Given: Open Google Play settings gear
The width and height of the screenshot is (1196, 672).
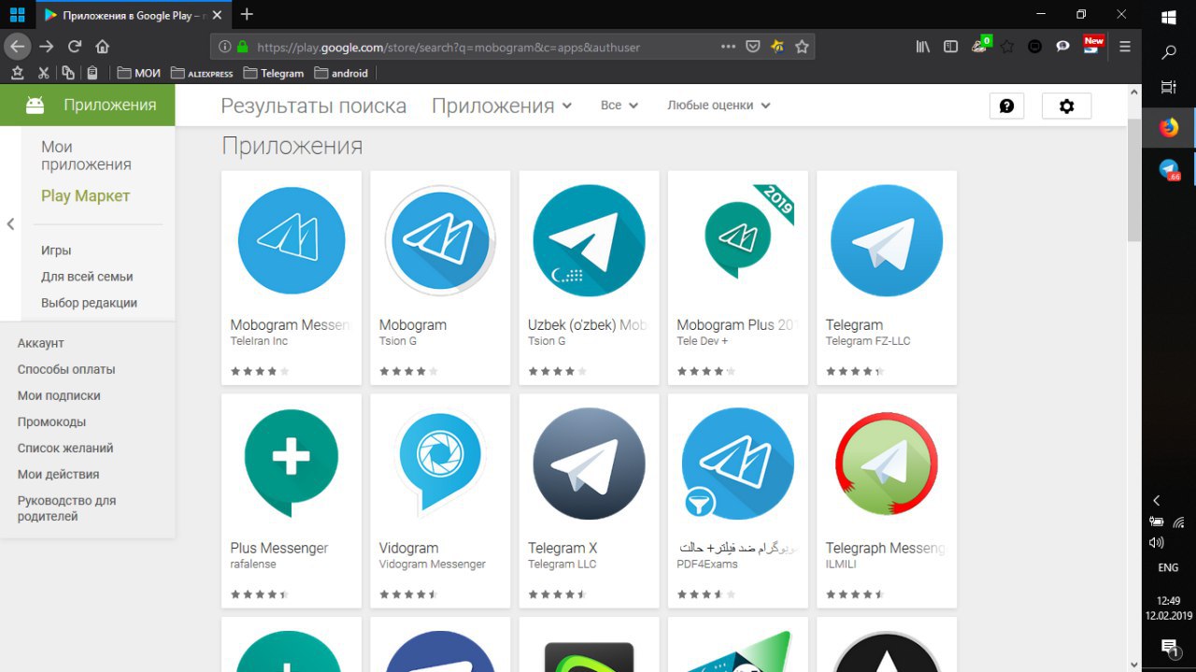Looking at the screenshot, I should 1066,106.
